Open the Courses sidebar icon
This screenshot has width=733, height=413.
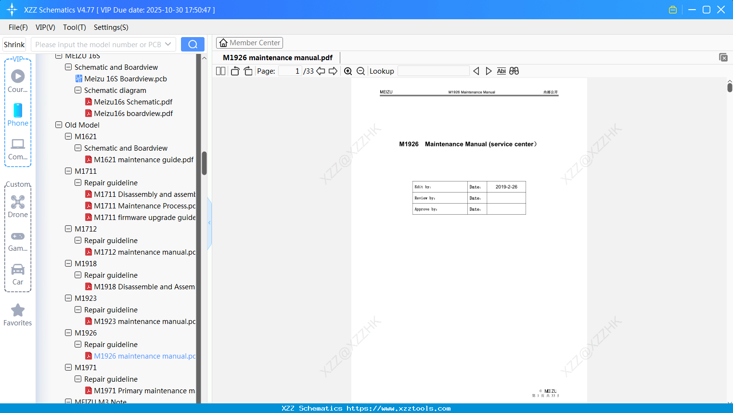[x=18, y=81]
